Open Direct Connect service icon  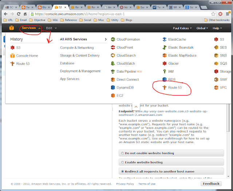coord(113,80)
